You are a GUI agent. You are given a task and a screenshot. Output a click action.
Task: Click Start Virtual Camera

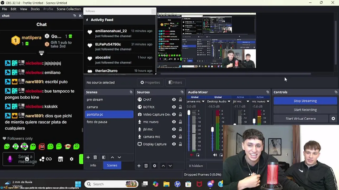point(301,118)
